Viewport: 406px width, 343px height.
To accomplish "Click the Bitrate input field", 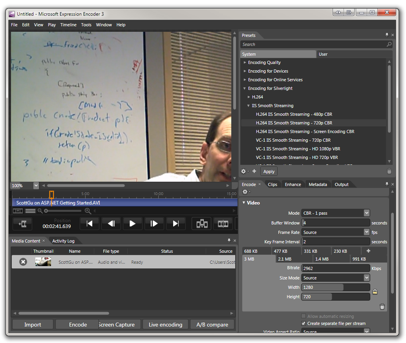I will tap(336, 268).
